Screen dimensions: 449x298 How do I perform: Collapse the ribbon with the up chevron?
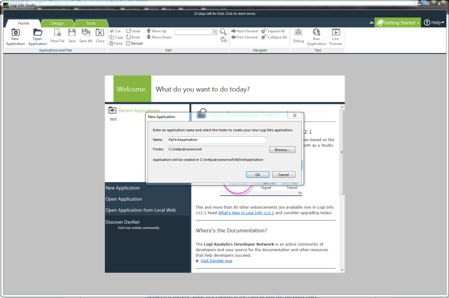372,23
